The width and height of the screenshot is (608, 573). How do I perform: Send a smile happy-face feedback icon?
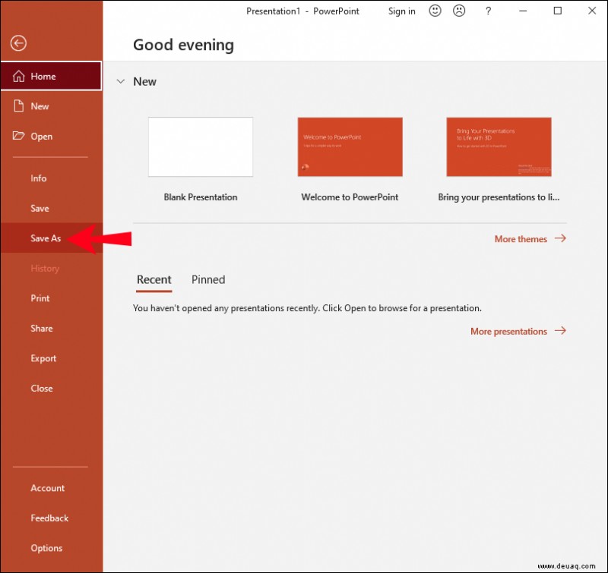click(x=435, y=11)
